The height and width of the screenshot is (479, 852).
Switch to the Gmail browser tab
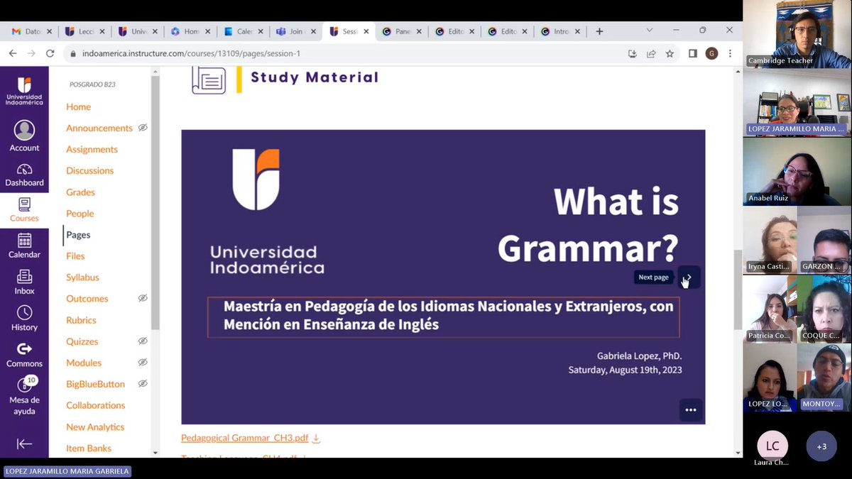pos(28,31)
